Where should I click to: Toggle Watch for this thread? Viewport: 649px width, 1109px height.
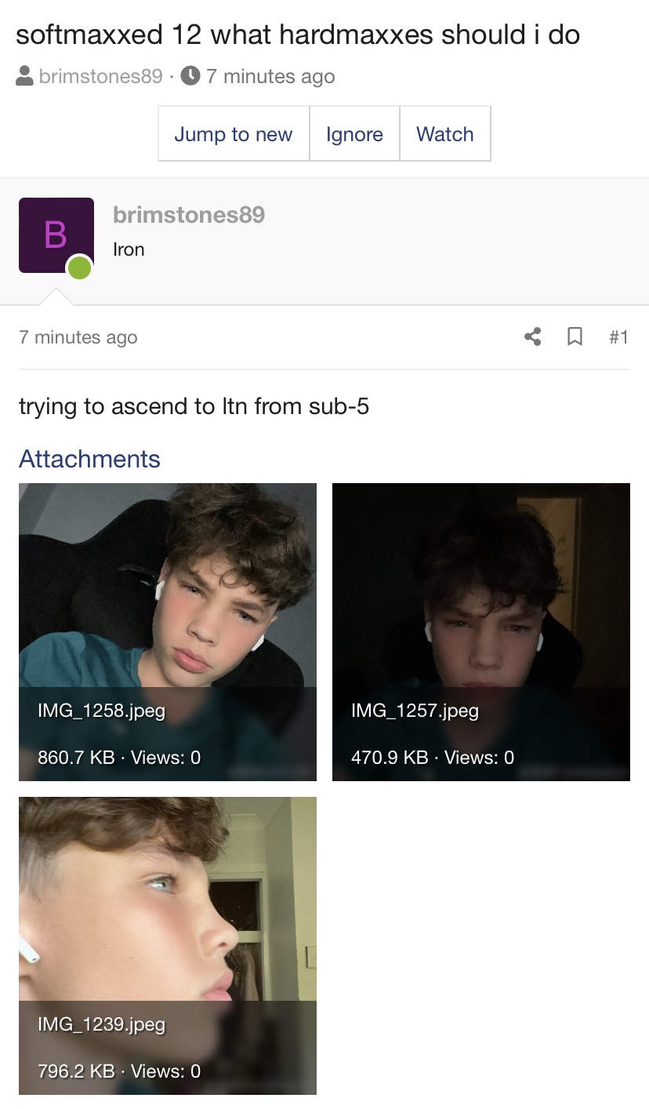pos(444,134)
